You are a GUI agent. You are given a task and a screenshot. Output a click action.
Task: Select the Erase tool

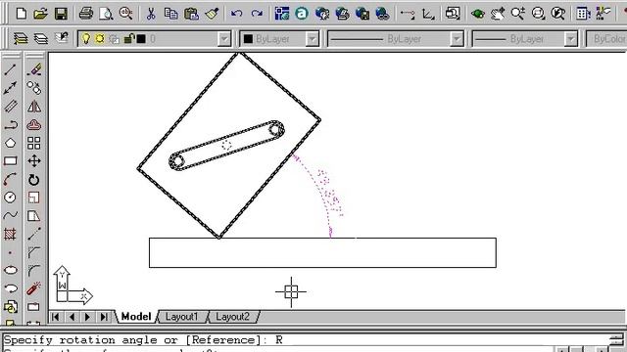point(34,69)
